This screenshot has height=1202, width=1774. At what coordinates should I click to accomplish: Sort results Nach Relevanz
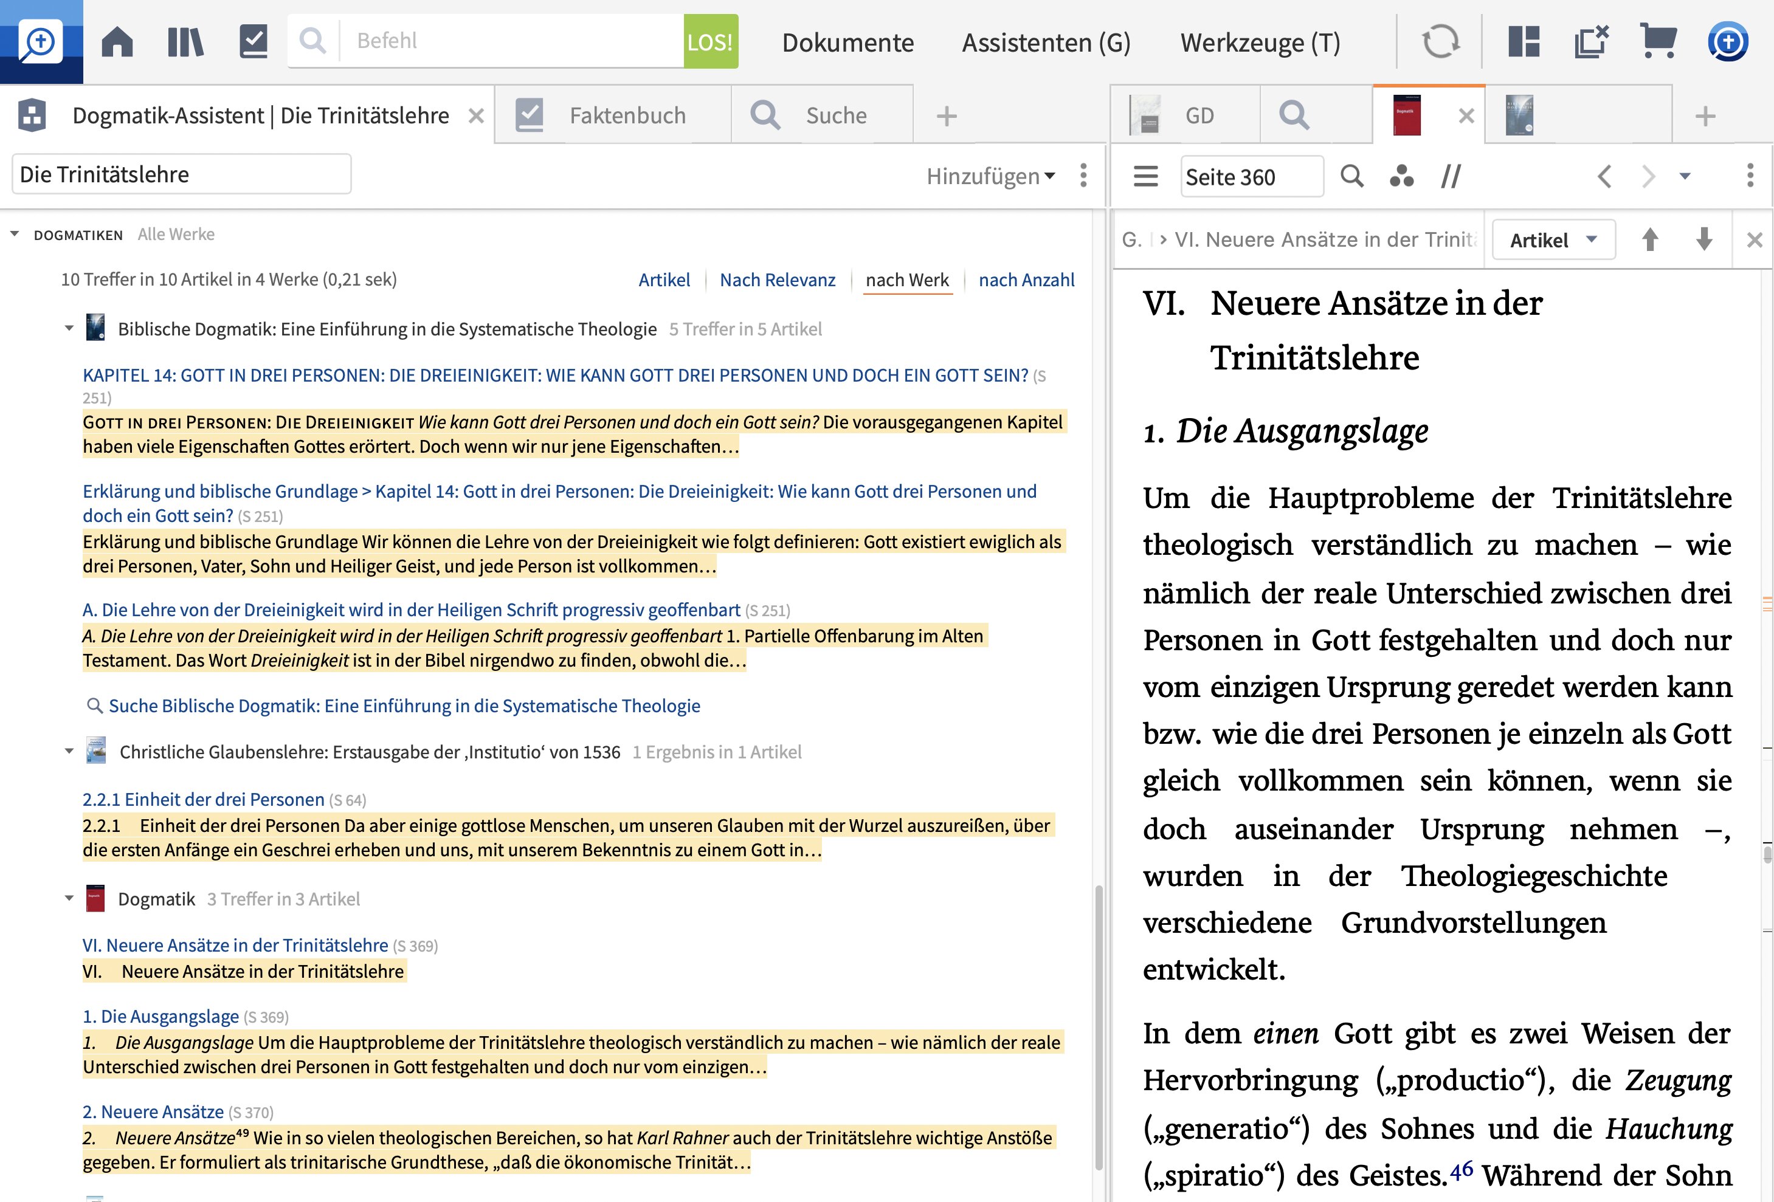[x=777, y=280]
